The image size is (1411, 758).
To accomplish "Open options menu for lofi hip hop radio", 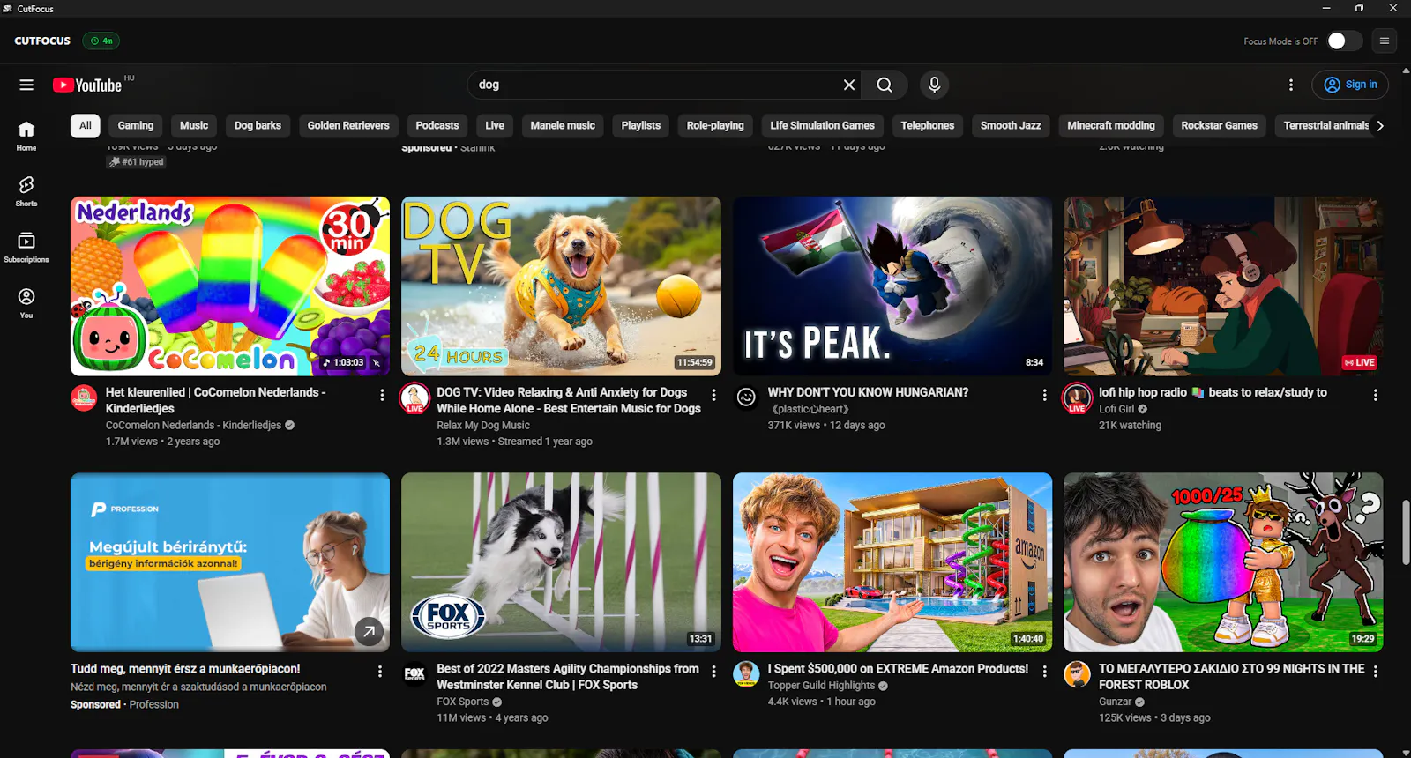I will [x=1375, y=395].
